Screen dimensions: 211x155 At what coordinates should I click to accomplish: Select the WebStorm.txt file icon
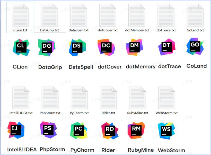pyautogui.click(x=167, y=98)
